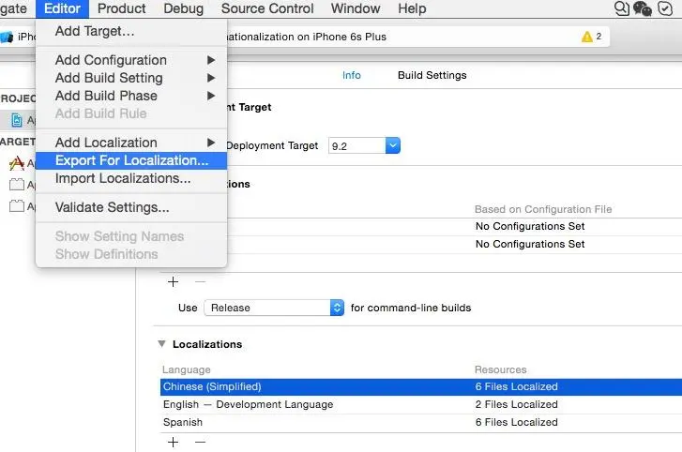Expand the Add Build Phase submenu arrow
682x452 pixels.
(211, 96)
